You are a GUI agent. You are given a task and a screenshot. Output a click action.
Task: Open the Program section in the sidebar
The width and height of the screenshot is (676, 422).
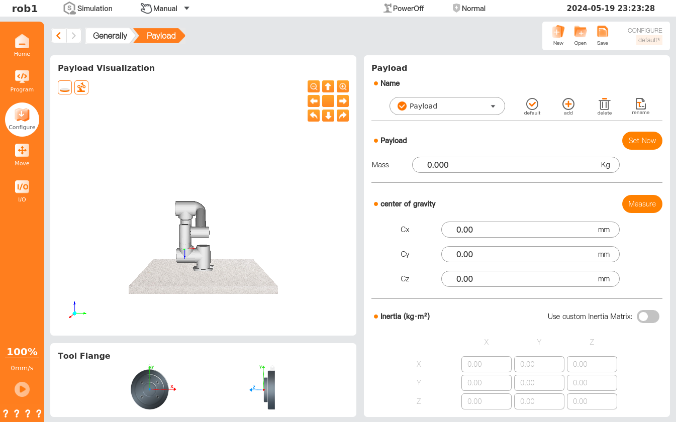(x=22, y=80)
